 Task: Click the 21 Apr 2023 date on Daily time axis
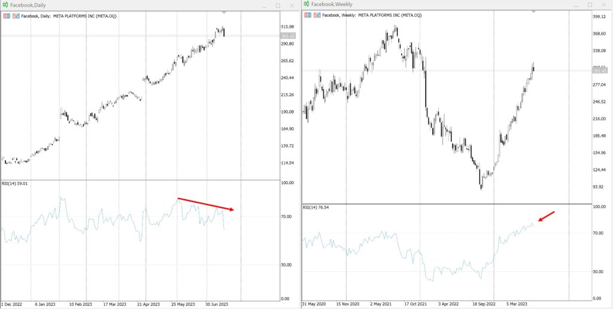point(147,304)
